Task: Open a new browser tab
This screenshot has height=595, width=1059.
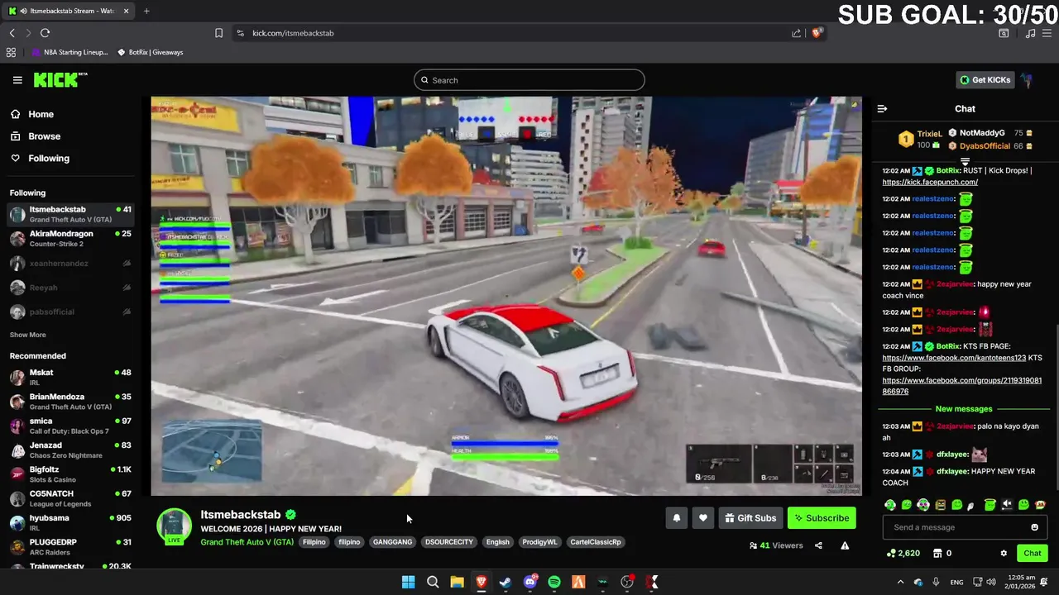Action: (146, 11)
